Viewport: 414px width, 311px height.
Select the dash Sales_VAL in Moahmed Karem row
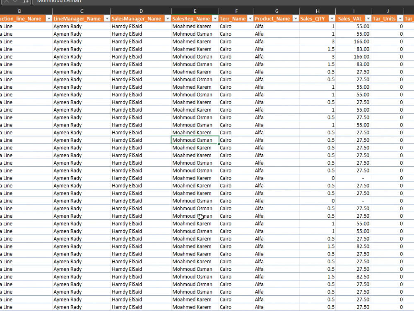[x=363, y=178]
